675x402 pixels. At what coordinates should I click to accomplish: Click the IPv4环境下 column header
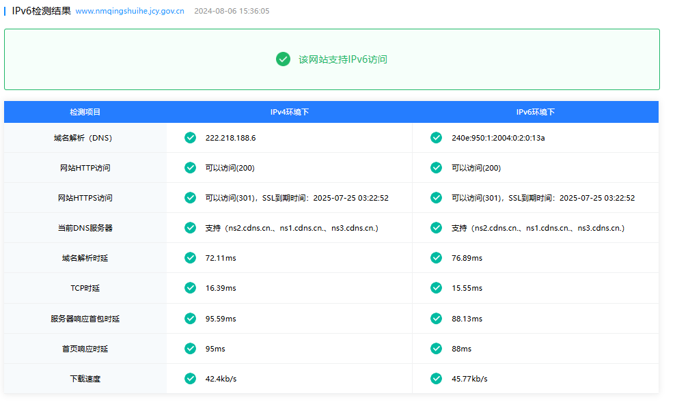coord(289,112)
